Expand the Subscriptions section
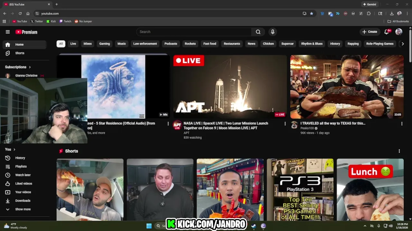 coord(18,67)
